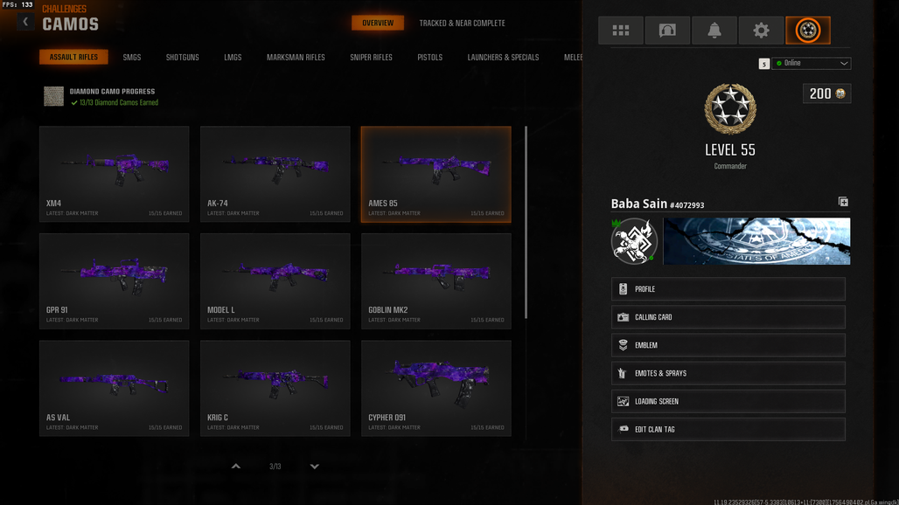Open the Edit Clan Tag button
Viewport: 899px width, 505px height.
[x=728, y=429]
